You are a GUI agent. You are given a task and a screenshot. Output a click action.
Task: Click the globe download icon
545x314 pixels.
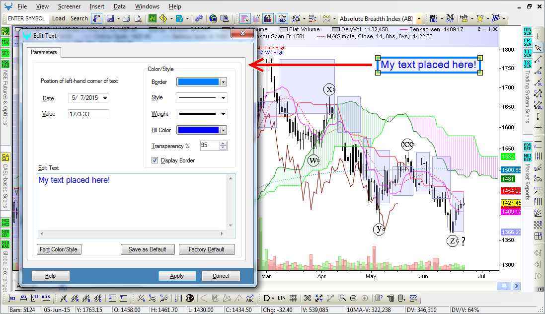pyautogui.click(x=213, y=18)
